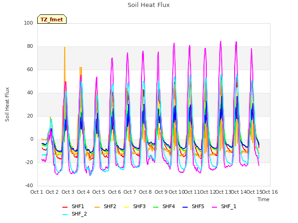
Task: Click the cyan SHF_2 legend color marker
Action: [x=65, y=215]
